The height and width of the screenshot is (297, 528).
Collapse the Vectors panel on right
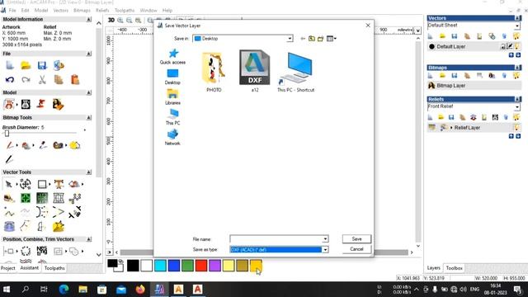tap(517, 18)
